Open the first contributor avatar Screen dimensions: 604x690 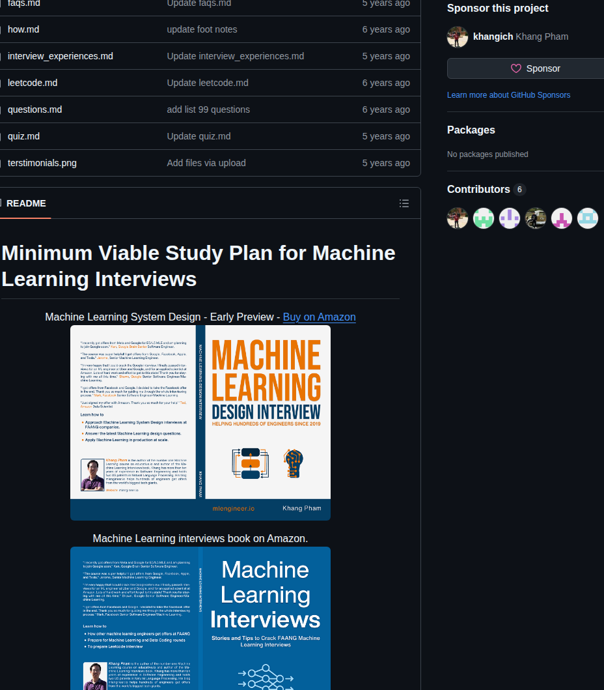(x=457, y=218)
